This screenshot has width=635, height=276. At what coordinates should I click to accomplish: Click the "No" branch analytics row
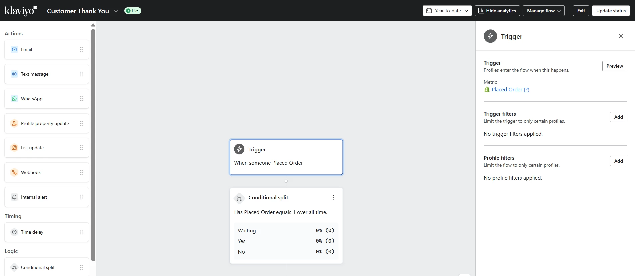click(286, 252)
